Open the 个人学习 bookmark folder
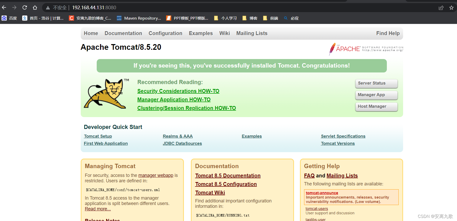 (x=225, y=18)
